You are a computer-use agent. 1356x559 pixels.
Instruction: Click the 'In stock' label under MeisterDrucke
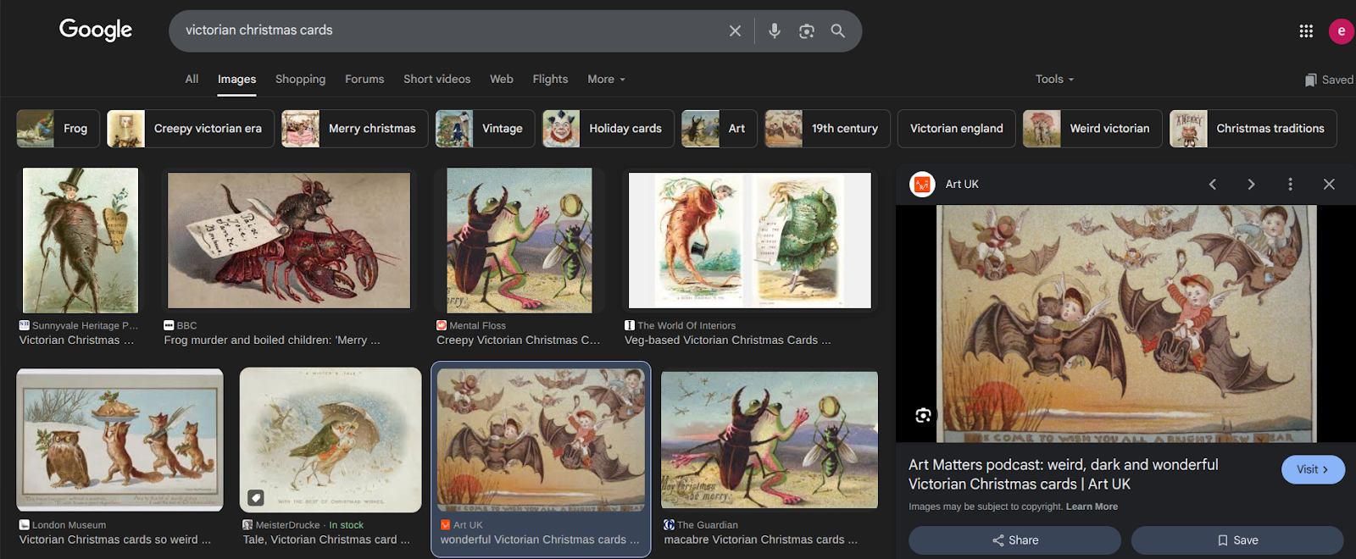point(346,525)
